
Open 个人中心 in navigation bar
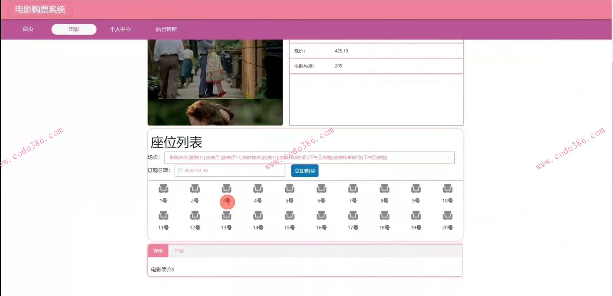(120, 29)
